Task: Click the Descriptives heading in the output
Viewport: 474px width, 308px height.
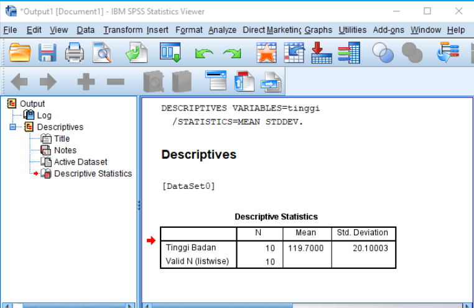Action: coord(198,155)
